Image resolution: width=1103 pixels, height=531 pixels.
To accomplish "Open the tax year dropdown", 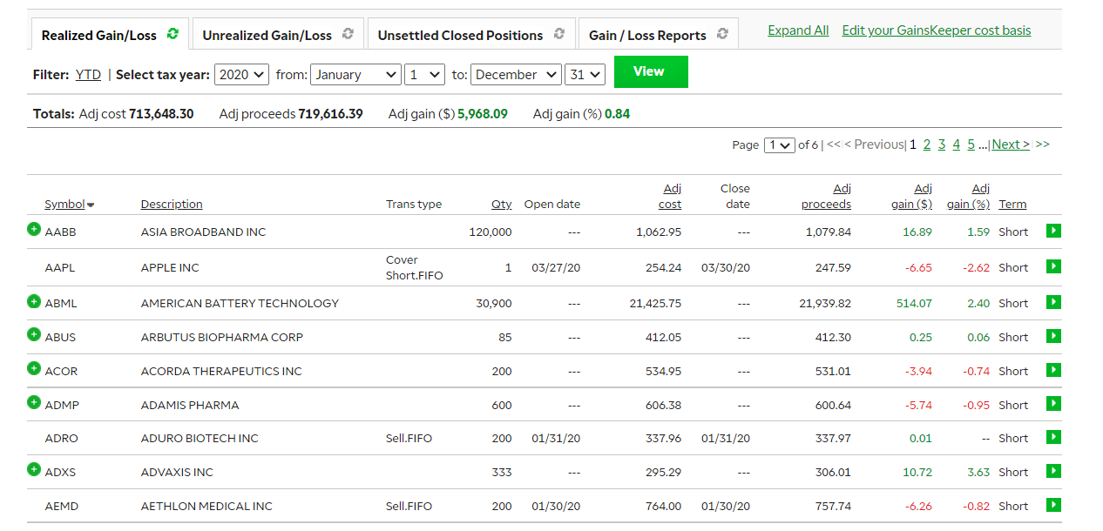I will tap(241, 75).
